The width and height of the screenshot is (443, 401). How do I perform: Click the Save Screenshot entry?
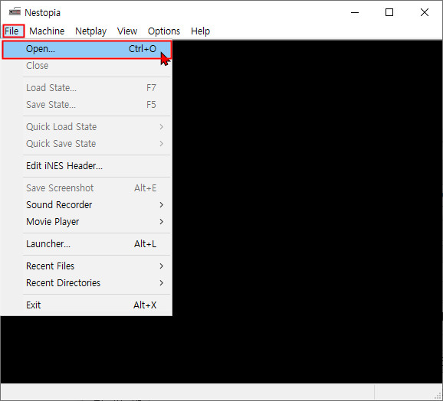[x=87, y=188]
